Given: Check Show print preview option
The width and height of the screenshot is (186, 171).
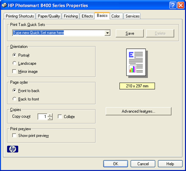Looking at the screenshot, I should tap(14, 135).
